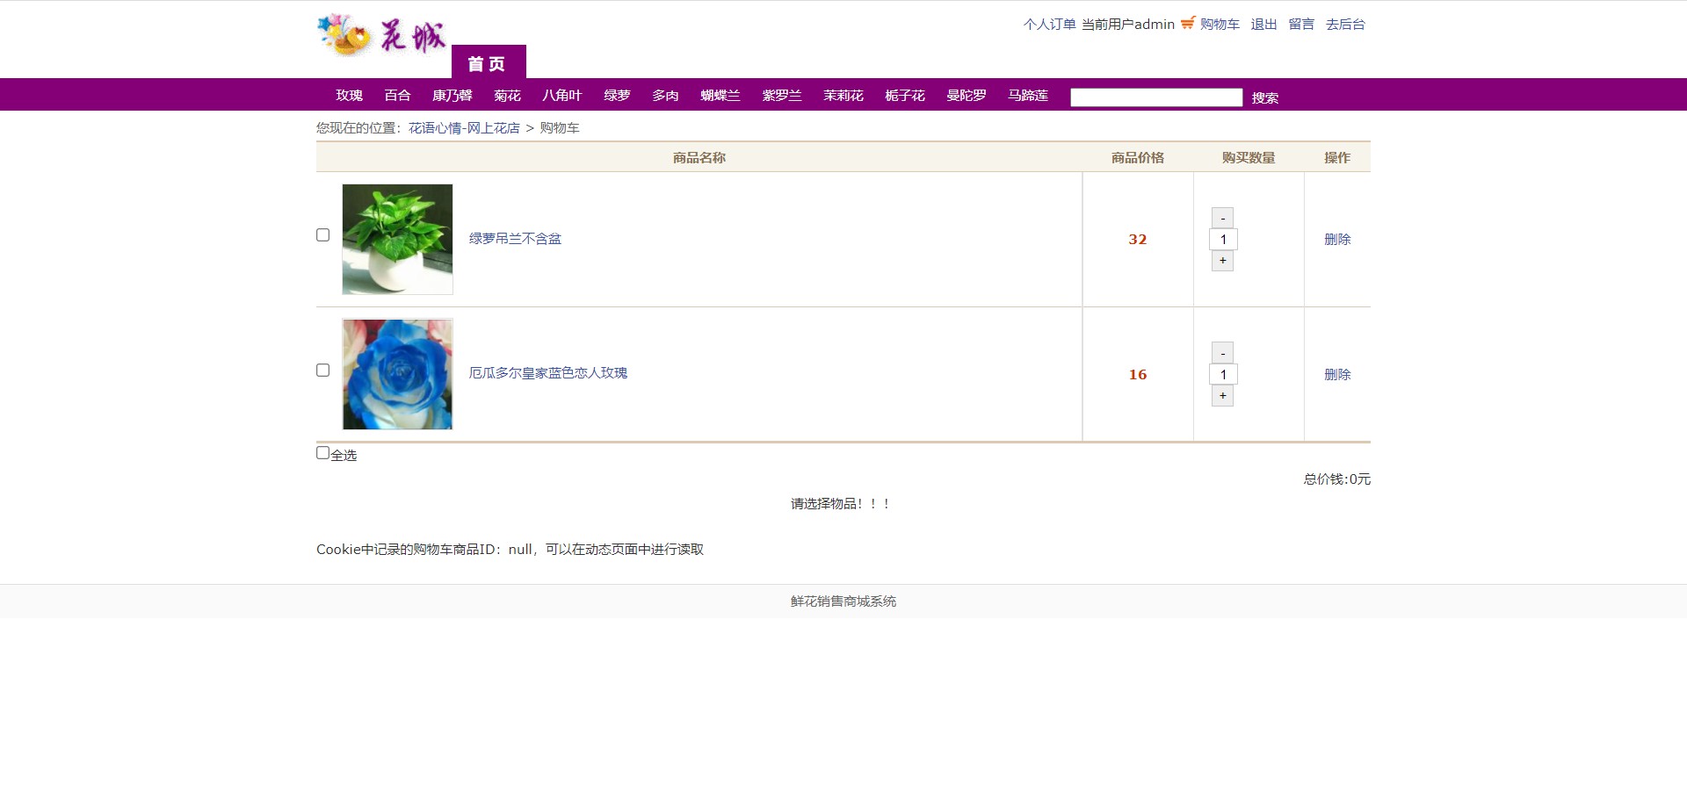Log out with 退出 link
The height and width of the screenshot is (792, 1687).
[1263, 25]
